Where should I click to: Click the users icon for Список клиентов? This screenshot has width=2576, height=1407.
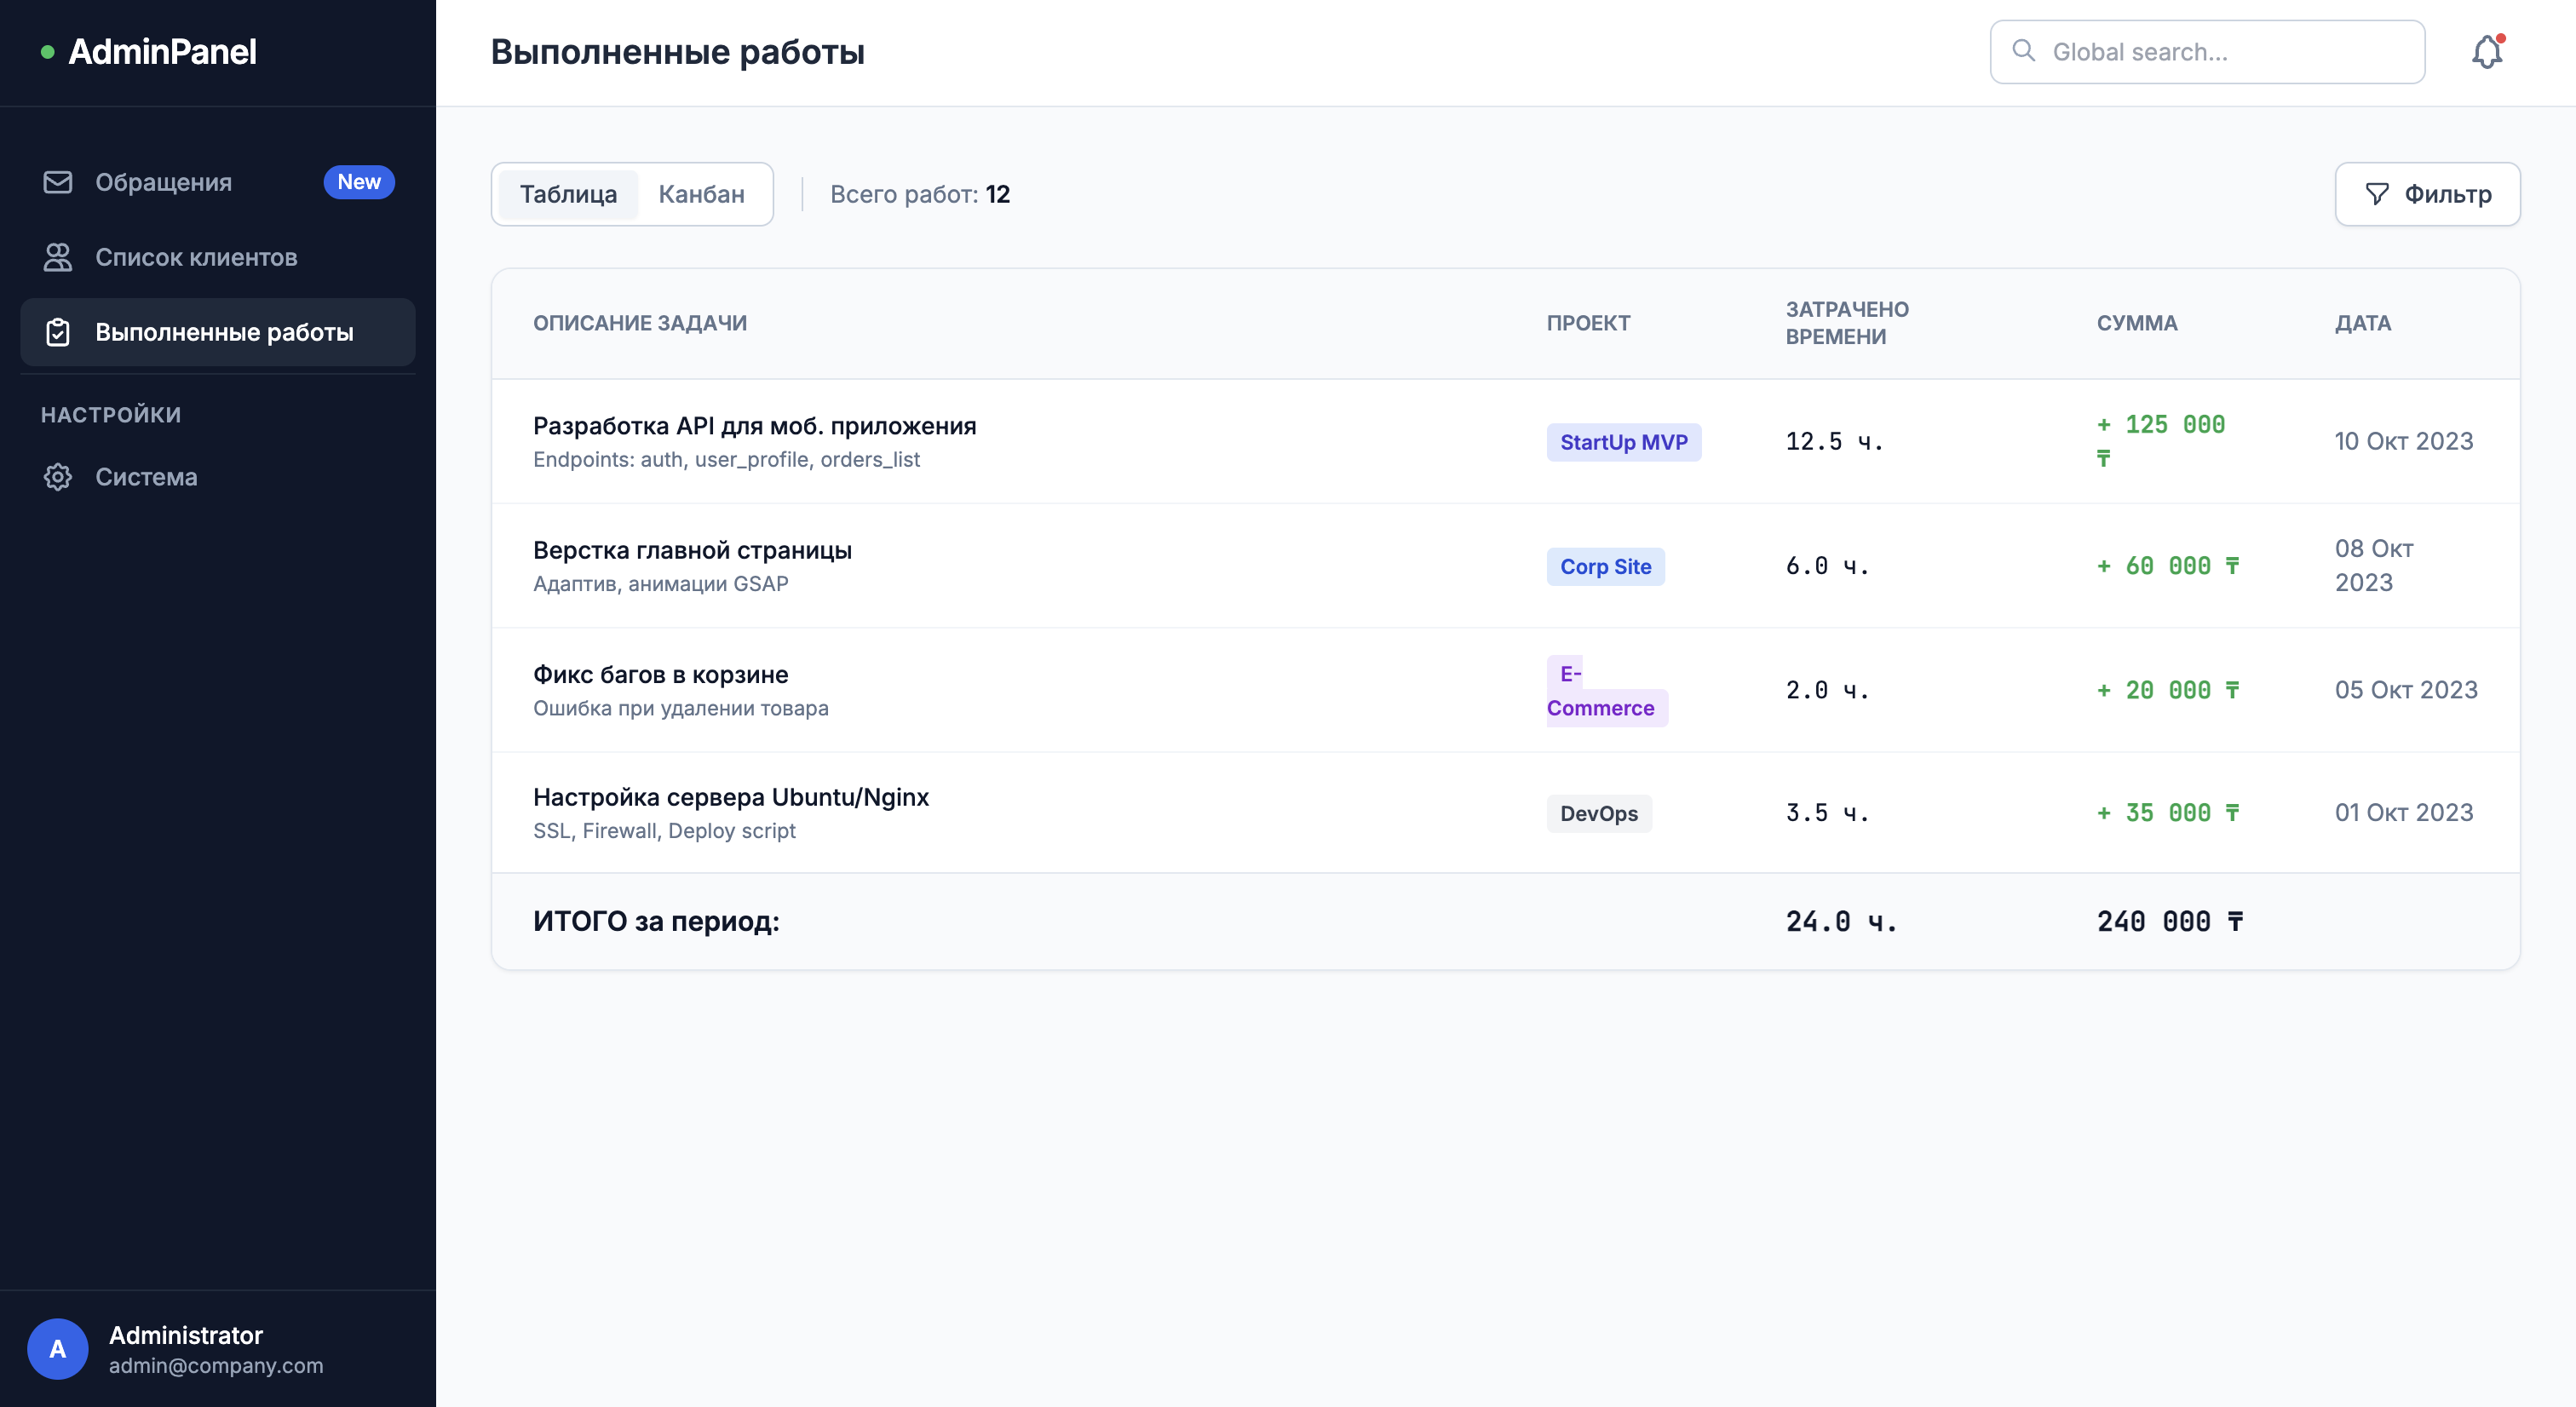pyautogui.click(x=58, y=257)
